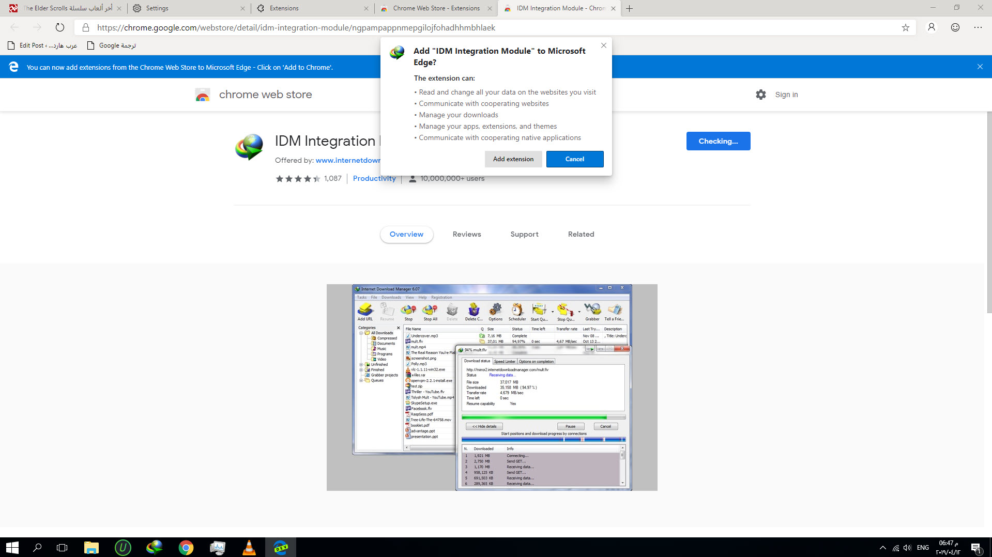Open the internetdownloadmanager offered-by link

348,160
